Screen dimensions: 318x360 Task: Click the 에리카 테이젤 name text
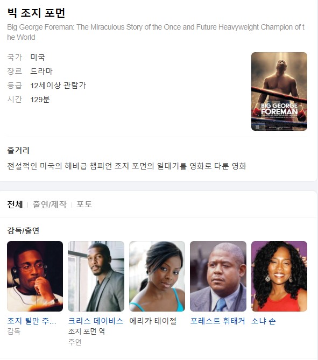point(153,321)
